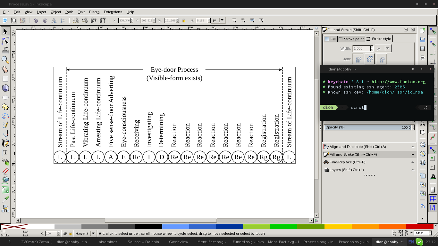Open the Path menu

(x=69, y=12)
